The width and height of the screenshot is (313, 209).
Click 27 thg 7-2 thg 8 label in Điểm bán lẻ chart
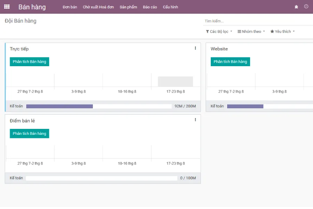30,163
